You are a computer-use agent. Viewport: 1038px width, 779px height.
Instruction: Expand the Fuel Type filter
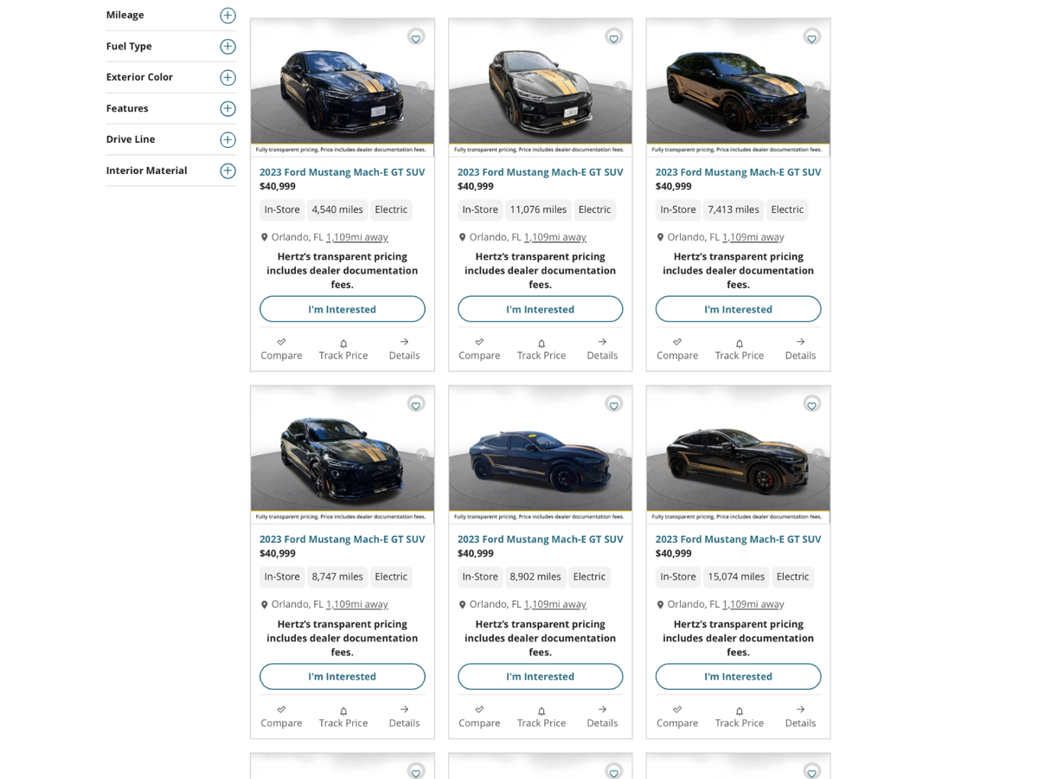[x=227, y=47]
